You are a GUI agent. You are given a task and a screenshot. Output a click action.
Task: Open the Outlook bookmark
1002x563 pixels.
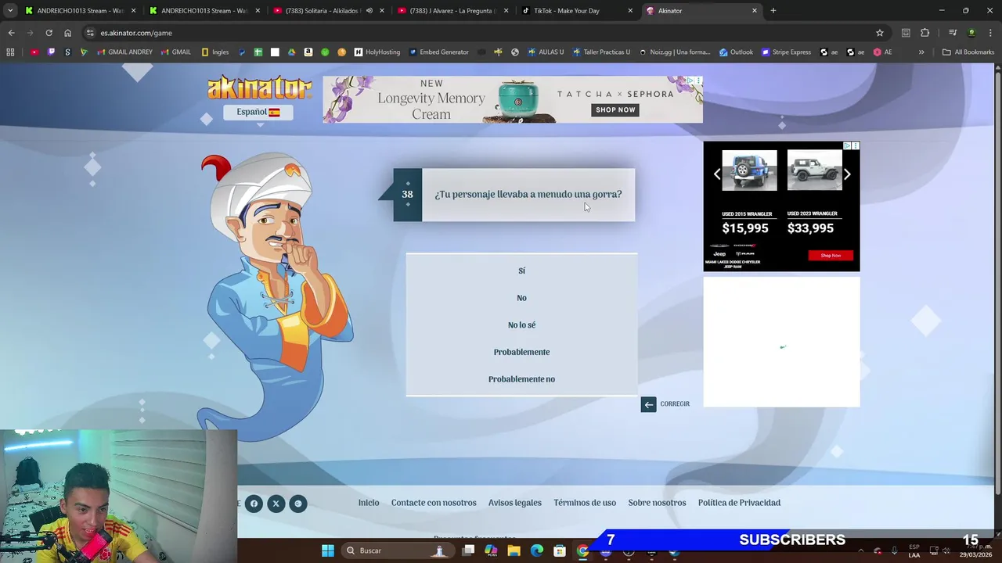coord(736,52)
